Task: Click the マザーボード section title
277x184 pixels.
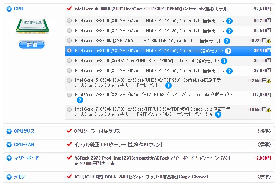Action: [x=26, y=158]
